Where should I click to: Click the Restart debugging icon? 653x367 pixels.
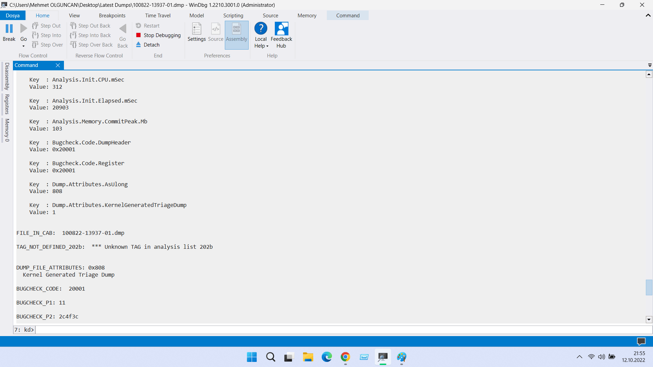point(138,25)
